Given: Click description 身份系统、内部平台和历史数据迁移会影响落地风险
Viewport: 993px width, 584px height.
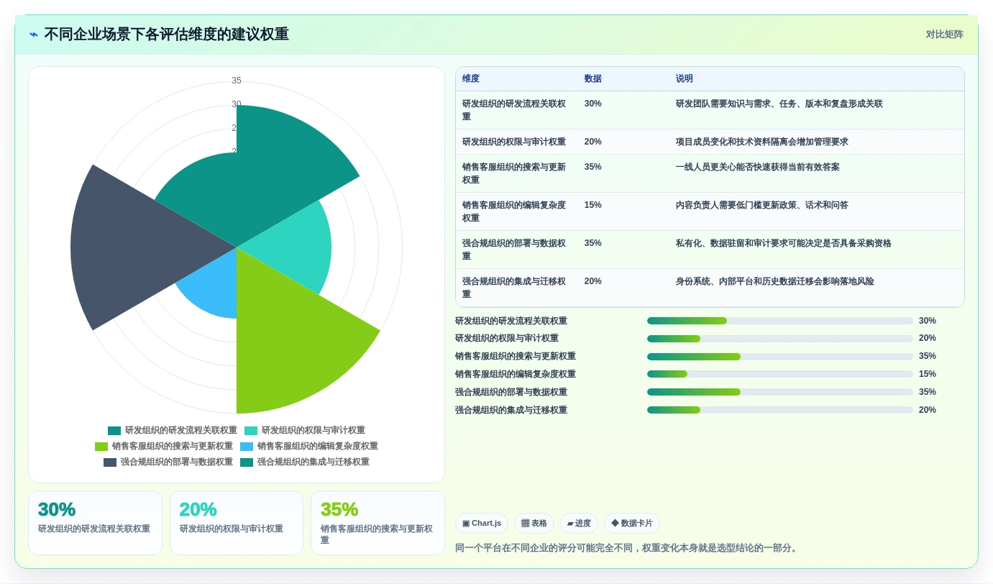Looking at the screenshot, I should (x=774, y=281).
